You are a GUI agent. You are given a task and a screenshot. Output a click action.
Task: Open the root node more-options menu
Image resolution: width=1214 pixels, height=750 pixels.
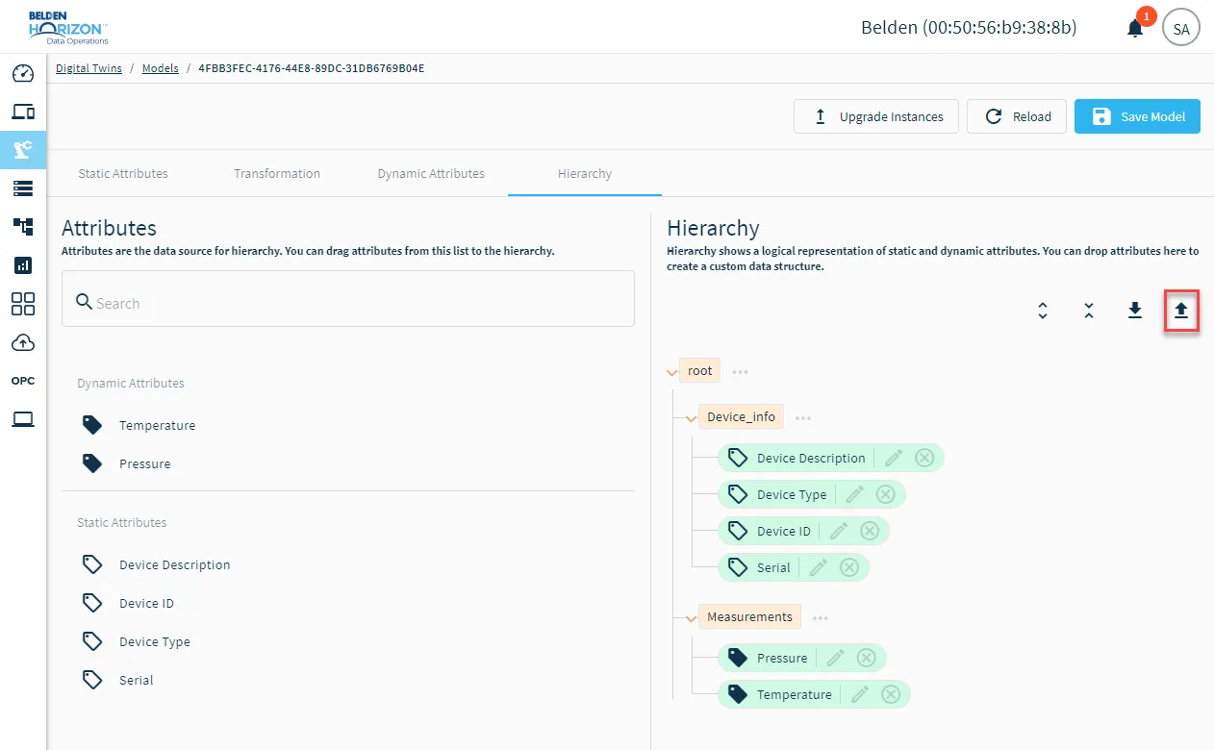[x=740, y=371]
